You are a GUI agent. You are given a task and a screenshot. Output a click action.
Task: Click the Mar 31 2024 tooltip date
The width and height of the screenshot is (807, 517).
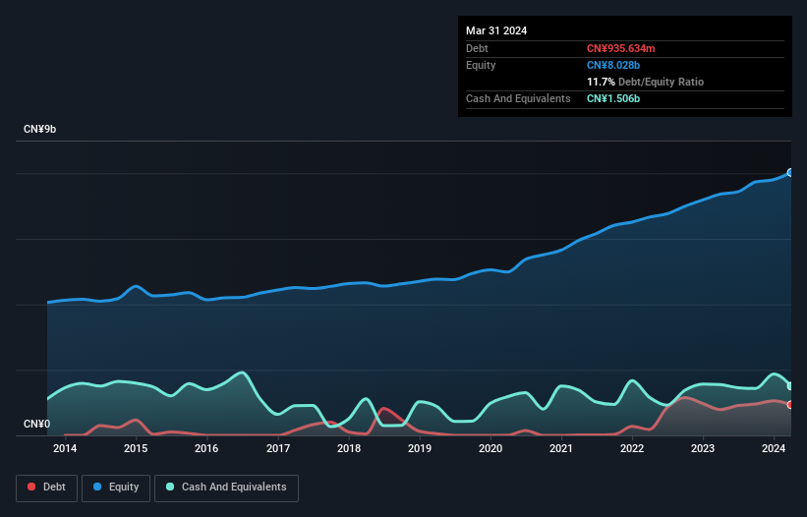[x=496, y=30]
